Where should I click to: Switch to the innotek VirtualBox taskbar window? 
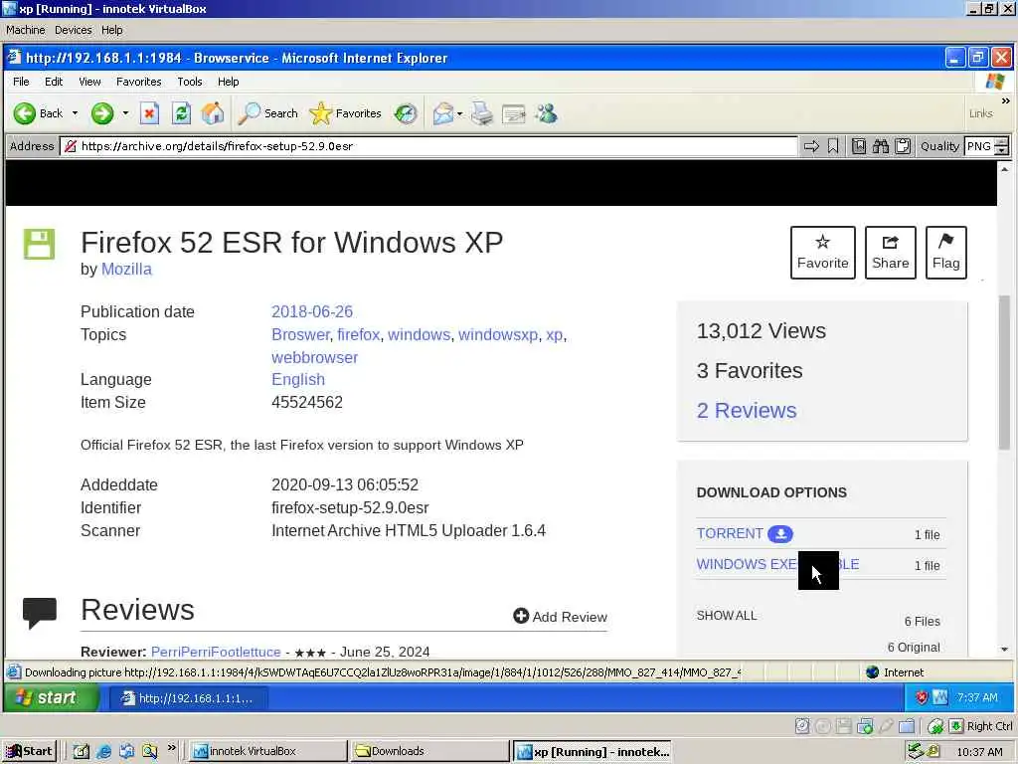click(267, 751)
